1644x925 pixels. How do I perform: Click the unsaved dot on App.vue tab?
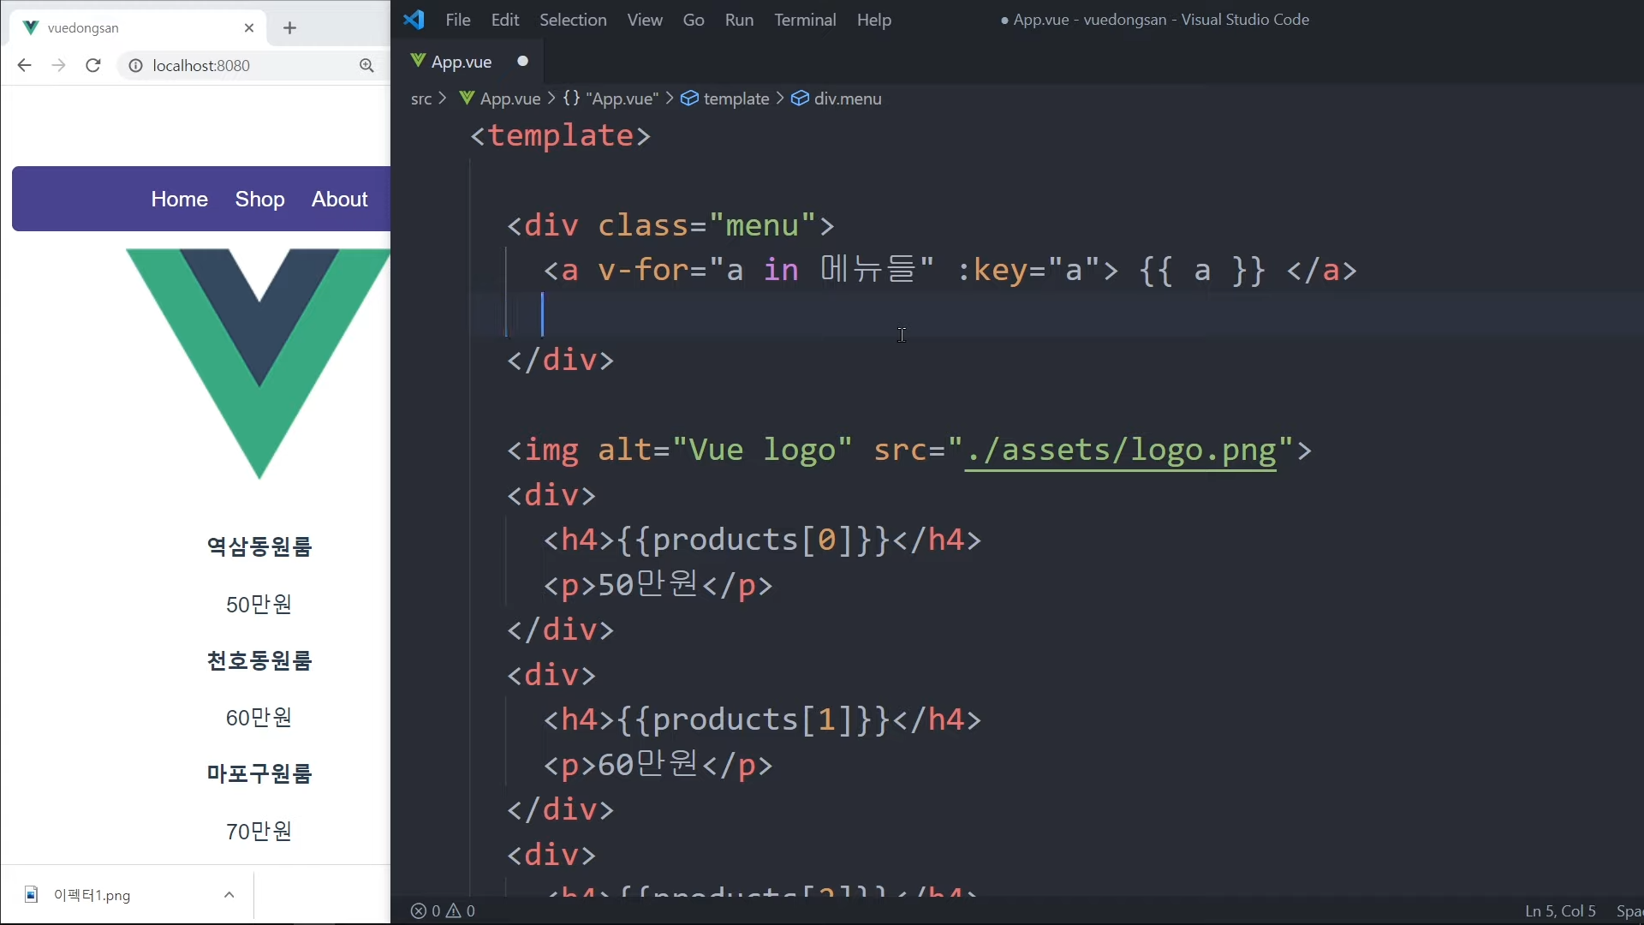pyautogui.click(x=522, y=61)
